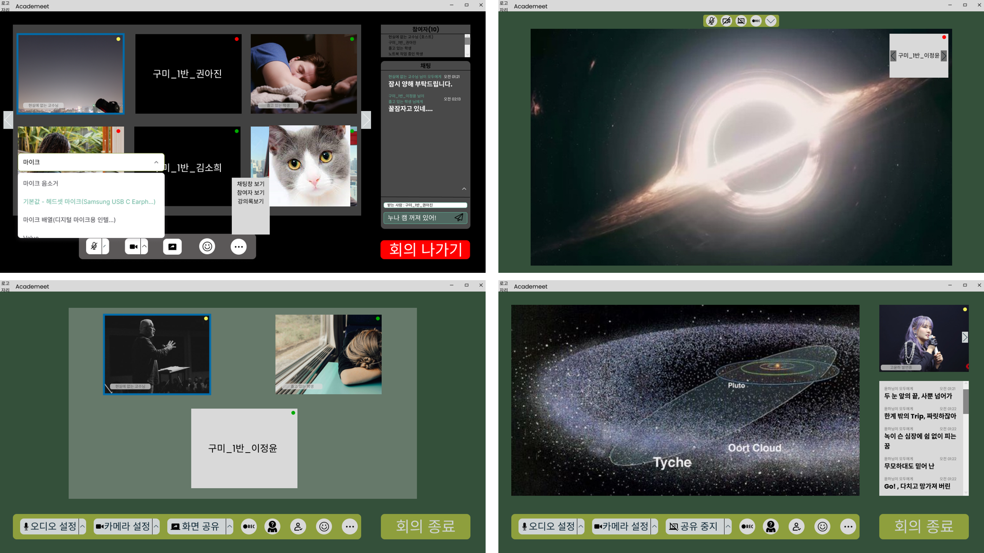Click question-mark person icon in bottom-right window

click(x=770, y=526)
